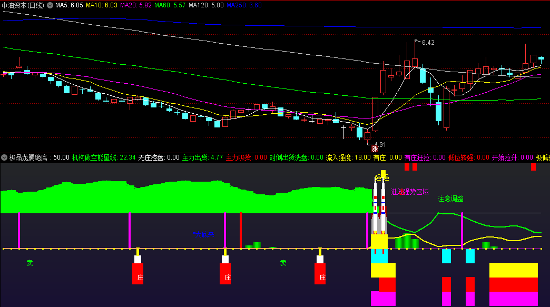Select 低位转强: 0.00 value
Screen dimensions: 550x307
(469, 157)
